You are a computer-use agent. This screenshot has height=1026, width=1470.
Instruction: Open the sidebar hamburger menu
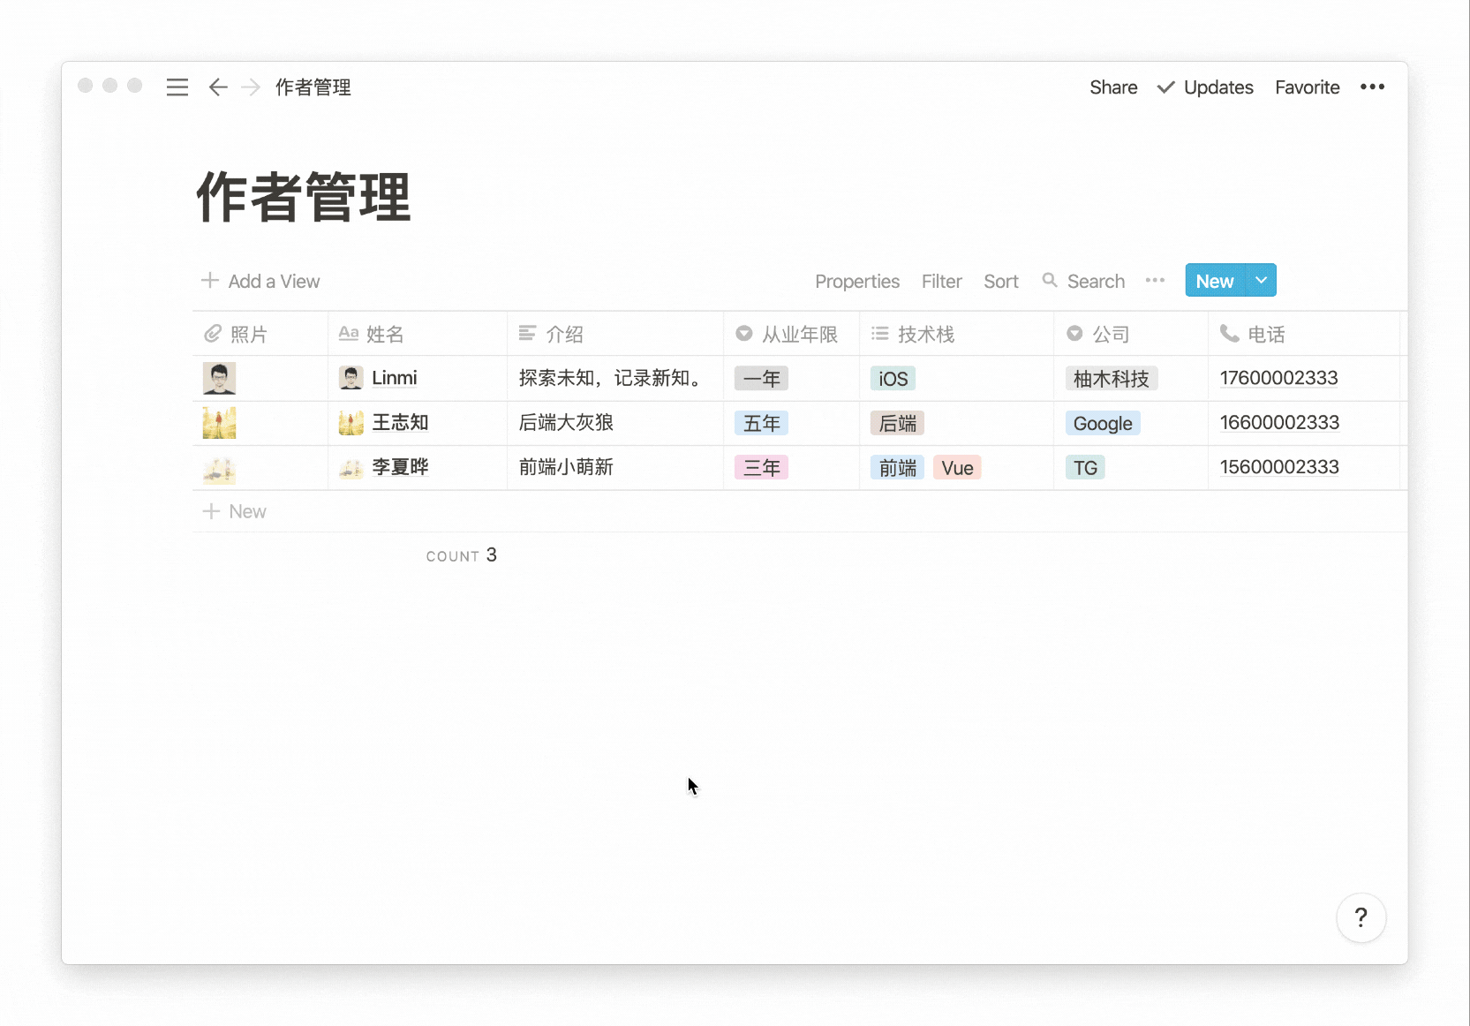coord(177,87)
